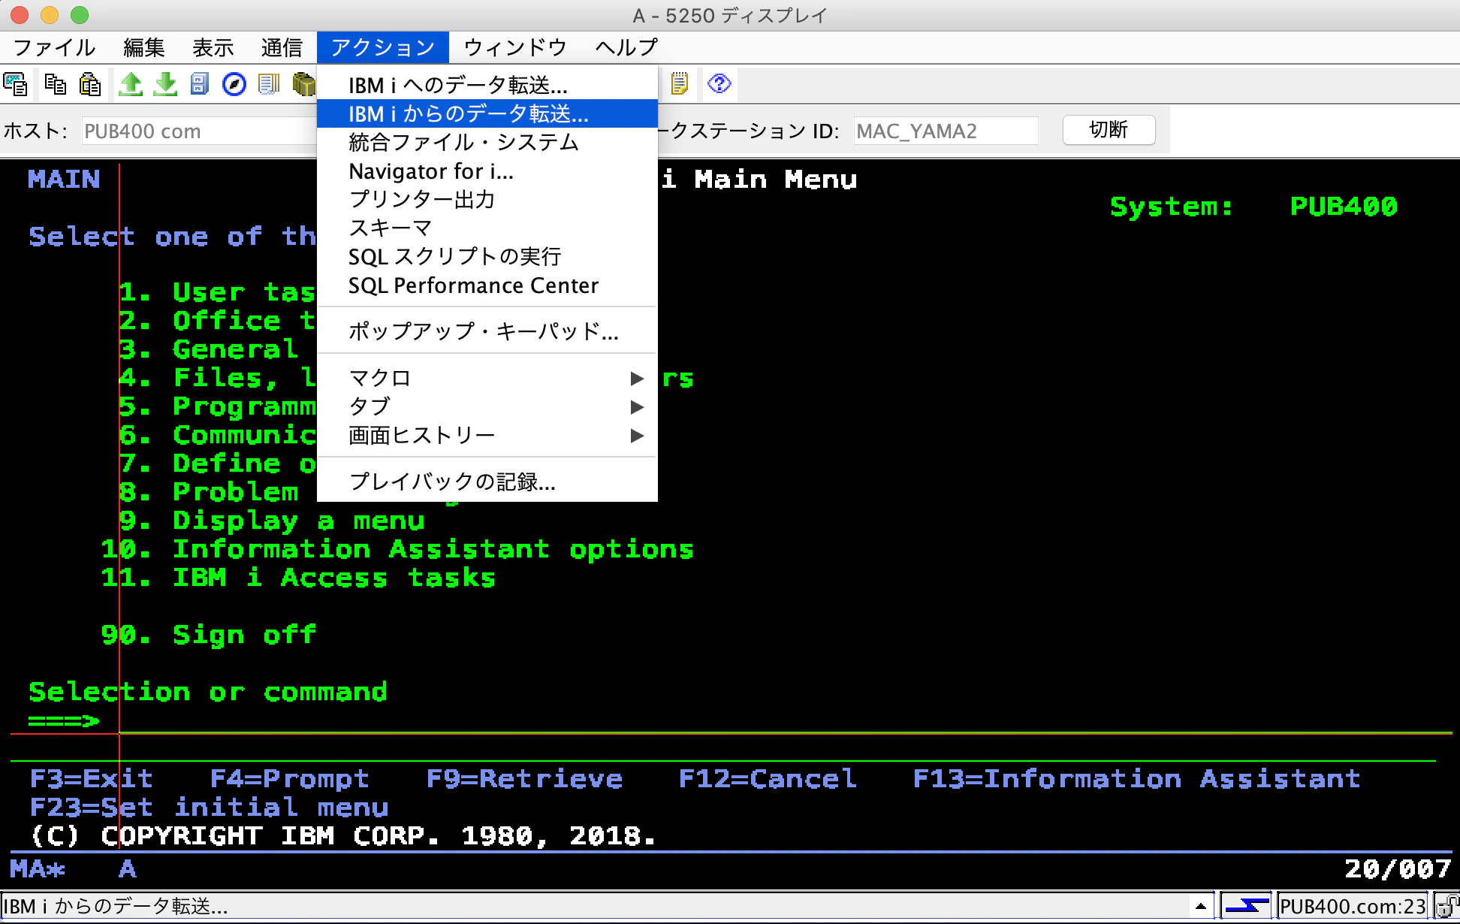This screenshot has height=924, width=1460.
Task: Click the ホスト input field
Action: coord(199,131)
